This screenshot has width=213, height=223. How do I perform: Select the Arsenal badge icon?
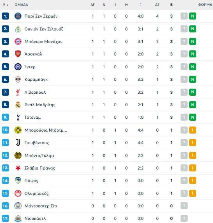pos(18,54)
